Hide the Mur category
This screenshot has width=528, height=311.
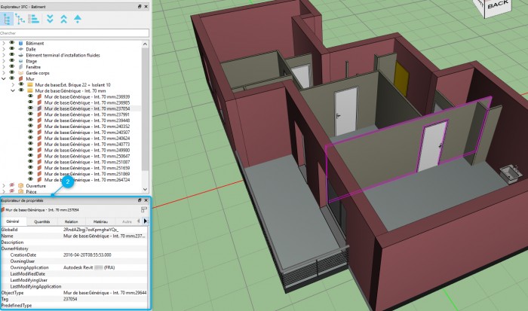pyautogui.click(x=12, y=78)
